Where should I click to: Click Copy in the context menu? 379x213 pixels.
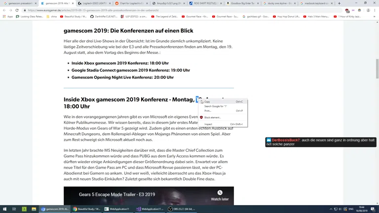tap(207, 102)
